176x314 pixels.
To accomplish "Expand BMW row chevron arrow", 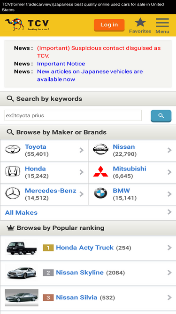I will click(x=169, y=194).
